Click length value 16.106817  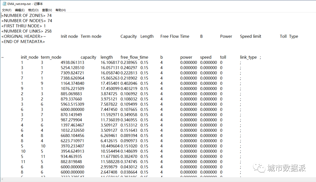110,63
